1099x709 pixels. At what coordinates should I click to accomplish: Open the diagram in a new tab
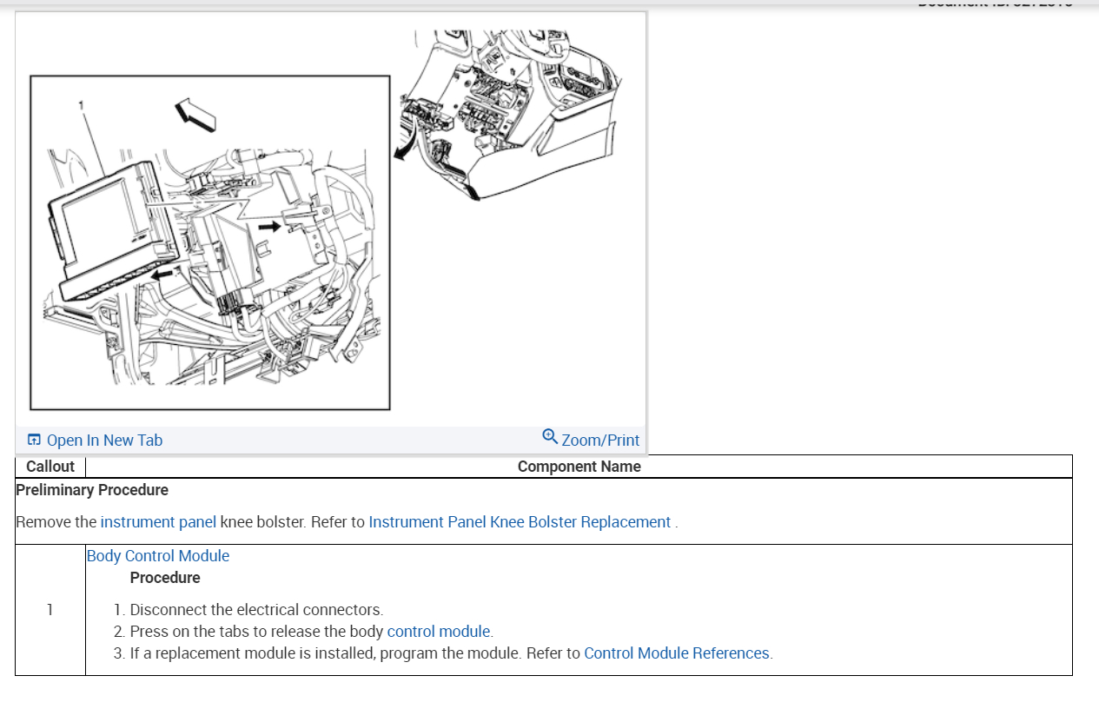pyautogui.click(x=104, y=441)
